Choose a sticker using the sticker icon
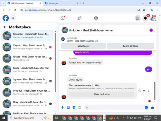Screen dimensions: 161x121 coord(74,107)
